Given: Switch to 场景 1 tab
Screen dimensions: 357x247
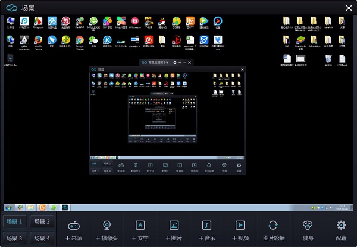Looking at the screenshot, I should (15, 221).
